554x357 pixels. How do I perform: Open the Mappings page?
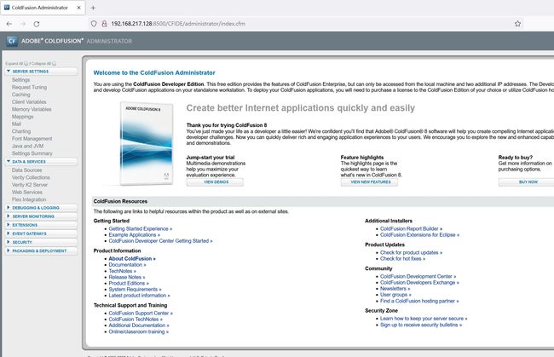point(23,117)
